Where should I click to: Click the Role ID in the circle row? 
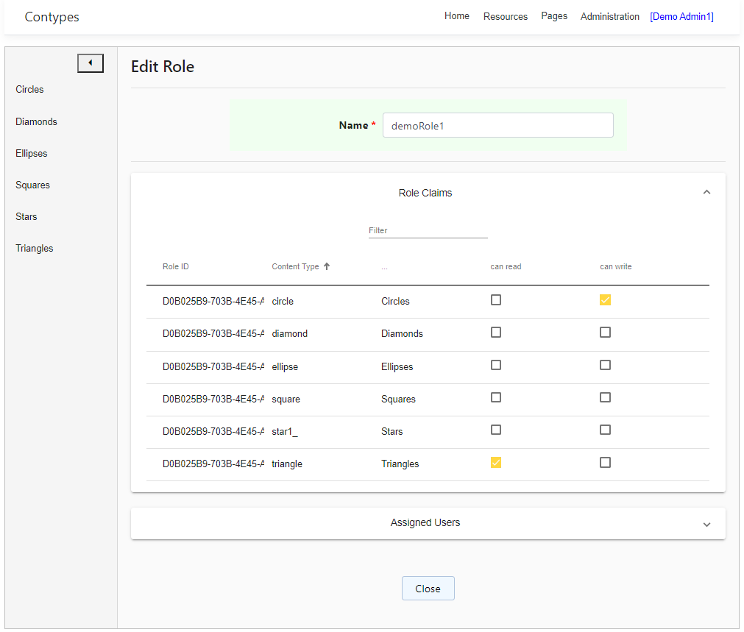pyautogui.click(x=213, y=302)
